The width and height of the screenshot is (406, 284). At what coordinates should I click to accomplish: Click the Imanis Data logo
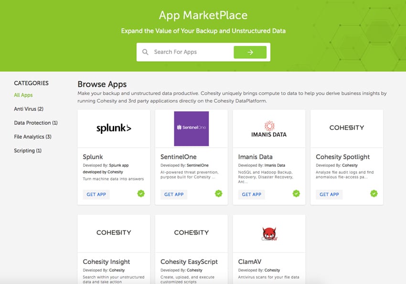[269, 129]
